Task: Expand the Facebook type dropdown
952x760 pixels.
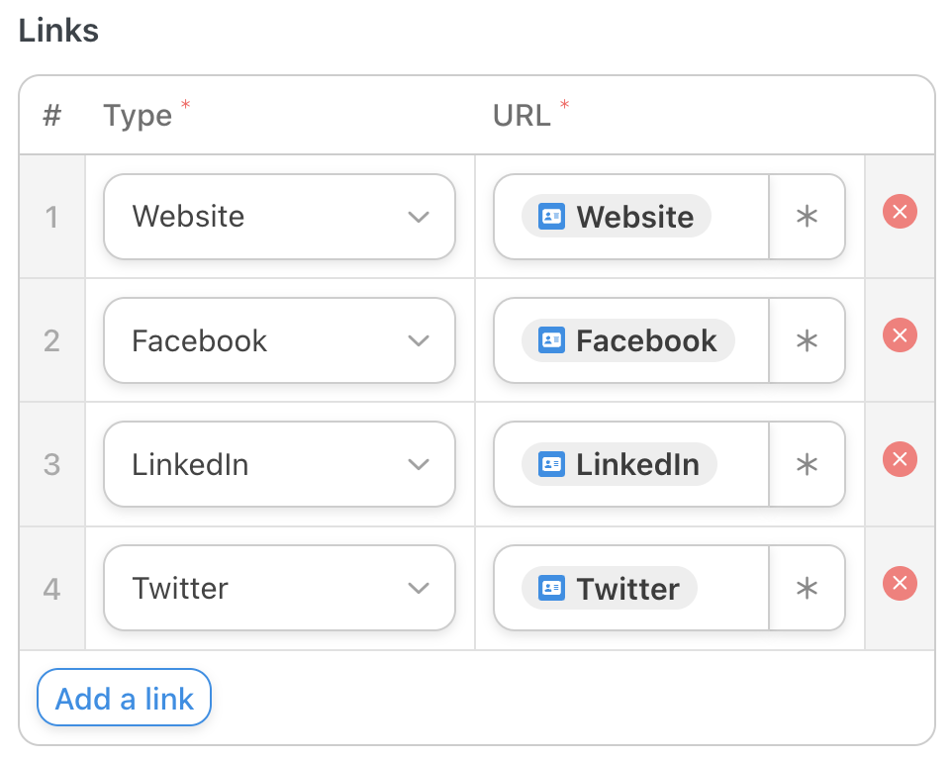Action: tap(279, 341)
